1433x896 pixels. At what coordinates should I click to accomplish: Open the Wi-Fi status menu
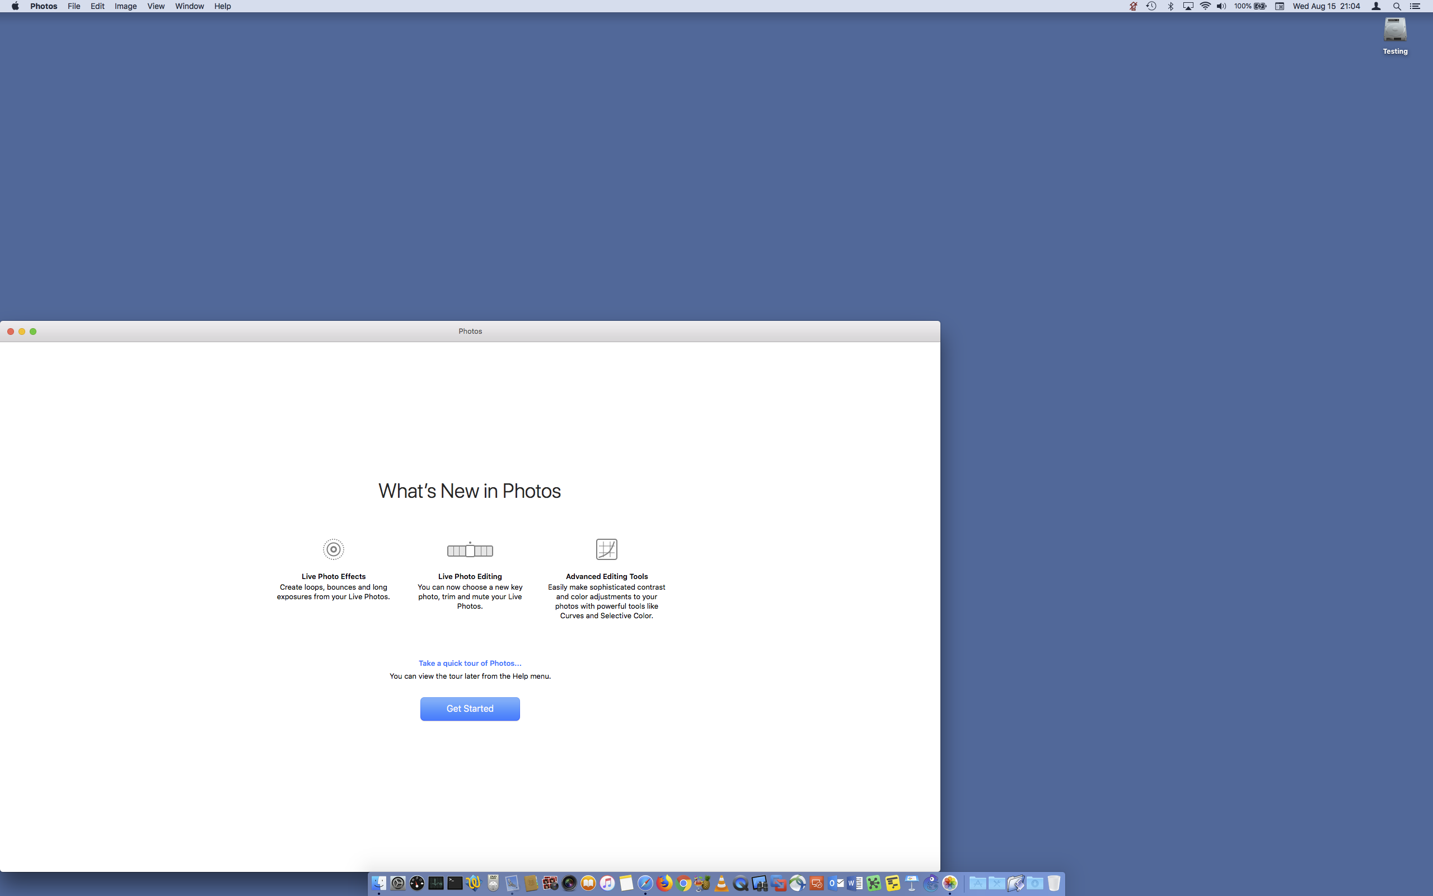point(1205,6)
